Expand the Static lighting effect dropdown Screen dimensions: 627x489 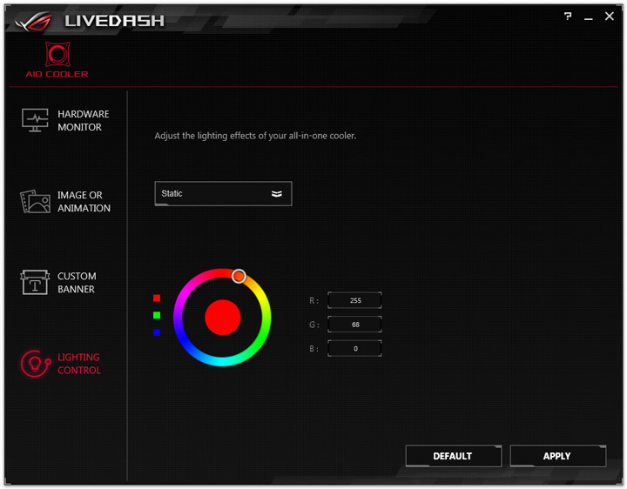pyautogui.click(x=223, y=194)
